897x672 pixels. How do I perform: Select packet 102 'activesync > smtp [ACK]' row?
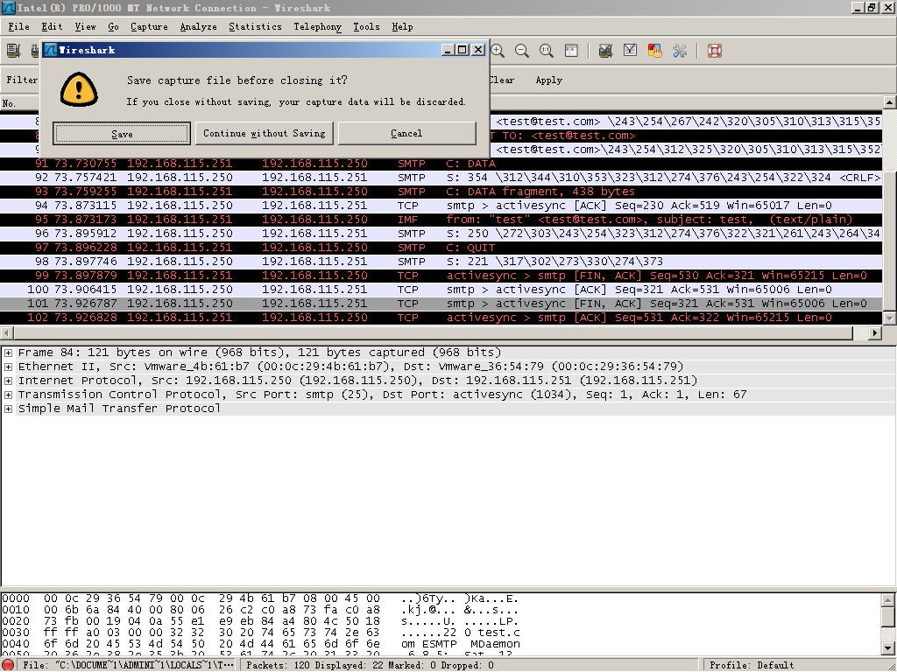tap(441, 317)
